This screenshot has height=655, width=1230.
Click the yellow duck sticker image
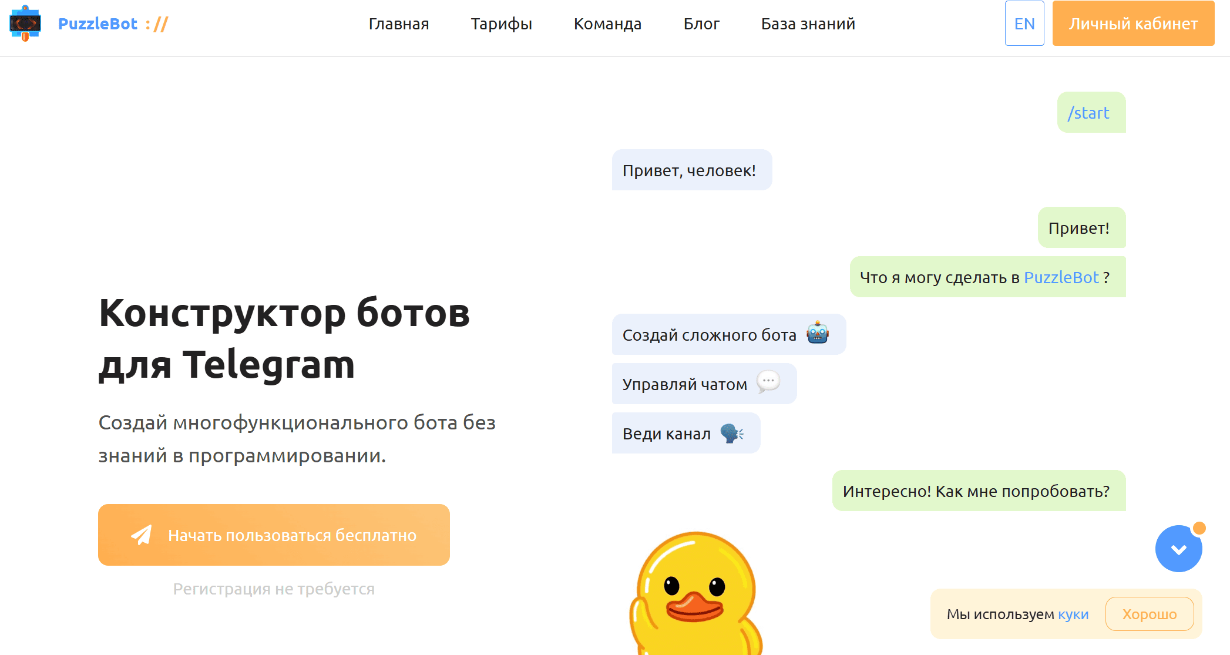(x=695, y=593)
